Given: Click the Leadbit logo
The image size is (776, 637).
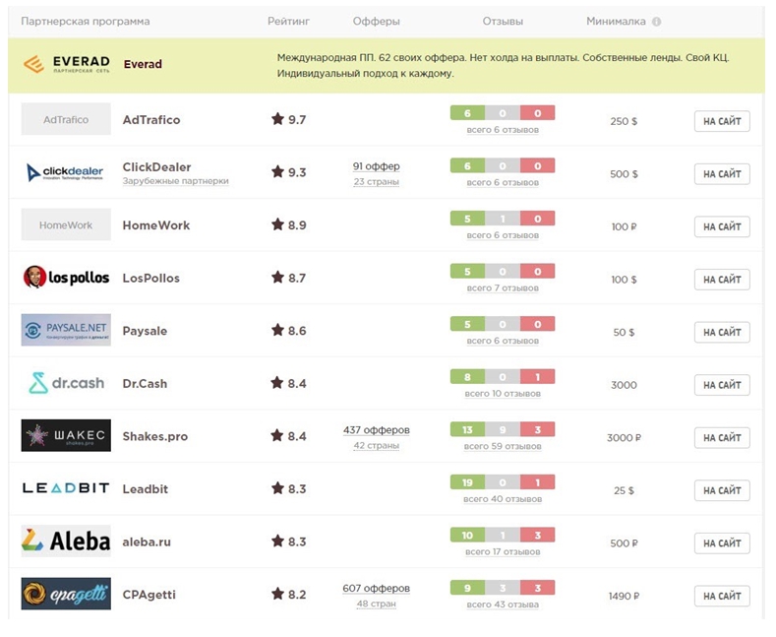Looking at the screenshot, I should (66, 488).
